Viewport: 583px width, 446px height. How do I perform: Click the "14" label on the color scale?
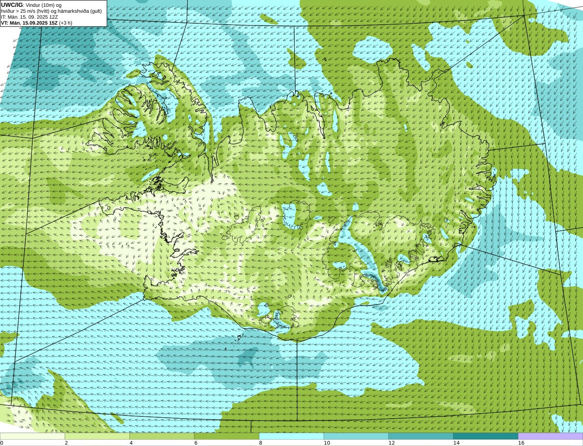tap(456, 443)
